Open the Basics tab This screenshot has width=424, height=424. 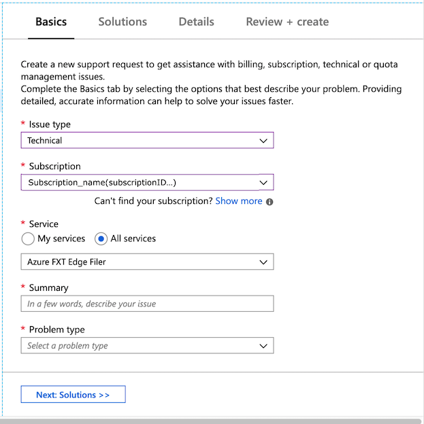(x=51, y=22)
